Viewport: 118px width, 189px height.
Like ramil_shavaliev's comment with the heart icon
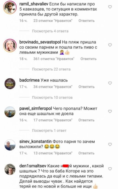pos(110,7)
